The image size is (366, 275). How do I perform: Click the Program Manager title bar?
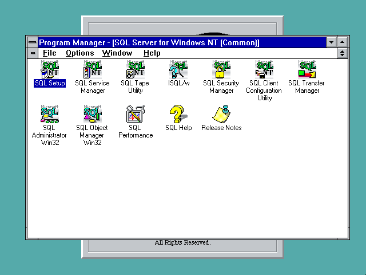[182, 42]
